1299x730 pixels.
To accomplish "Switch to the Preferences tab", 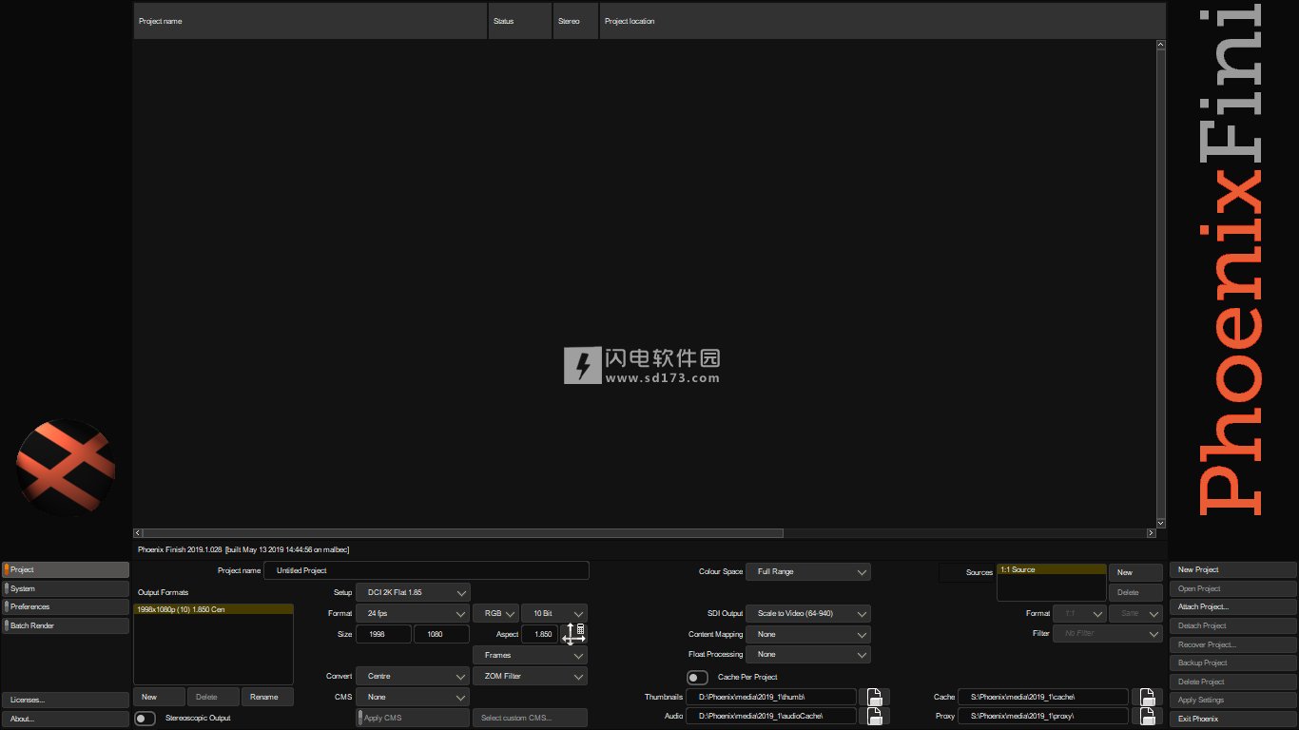I will click(66, 606).
